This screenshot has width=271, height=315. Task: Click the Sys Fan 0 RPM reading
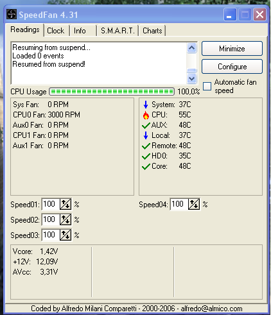(40, 105)
